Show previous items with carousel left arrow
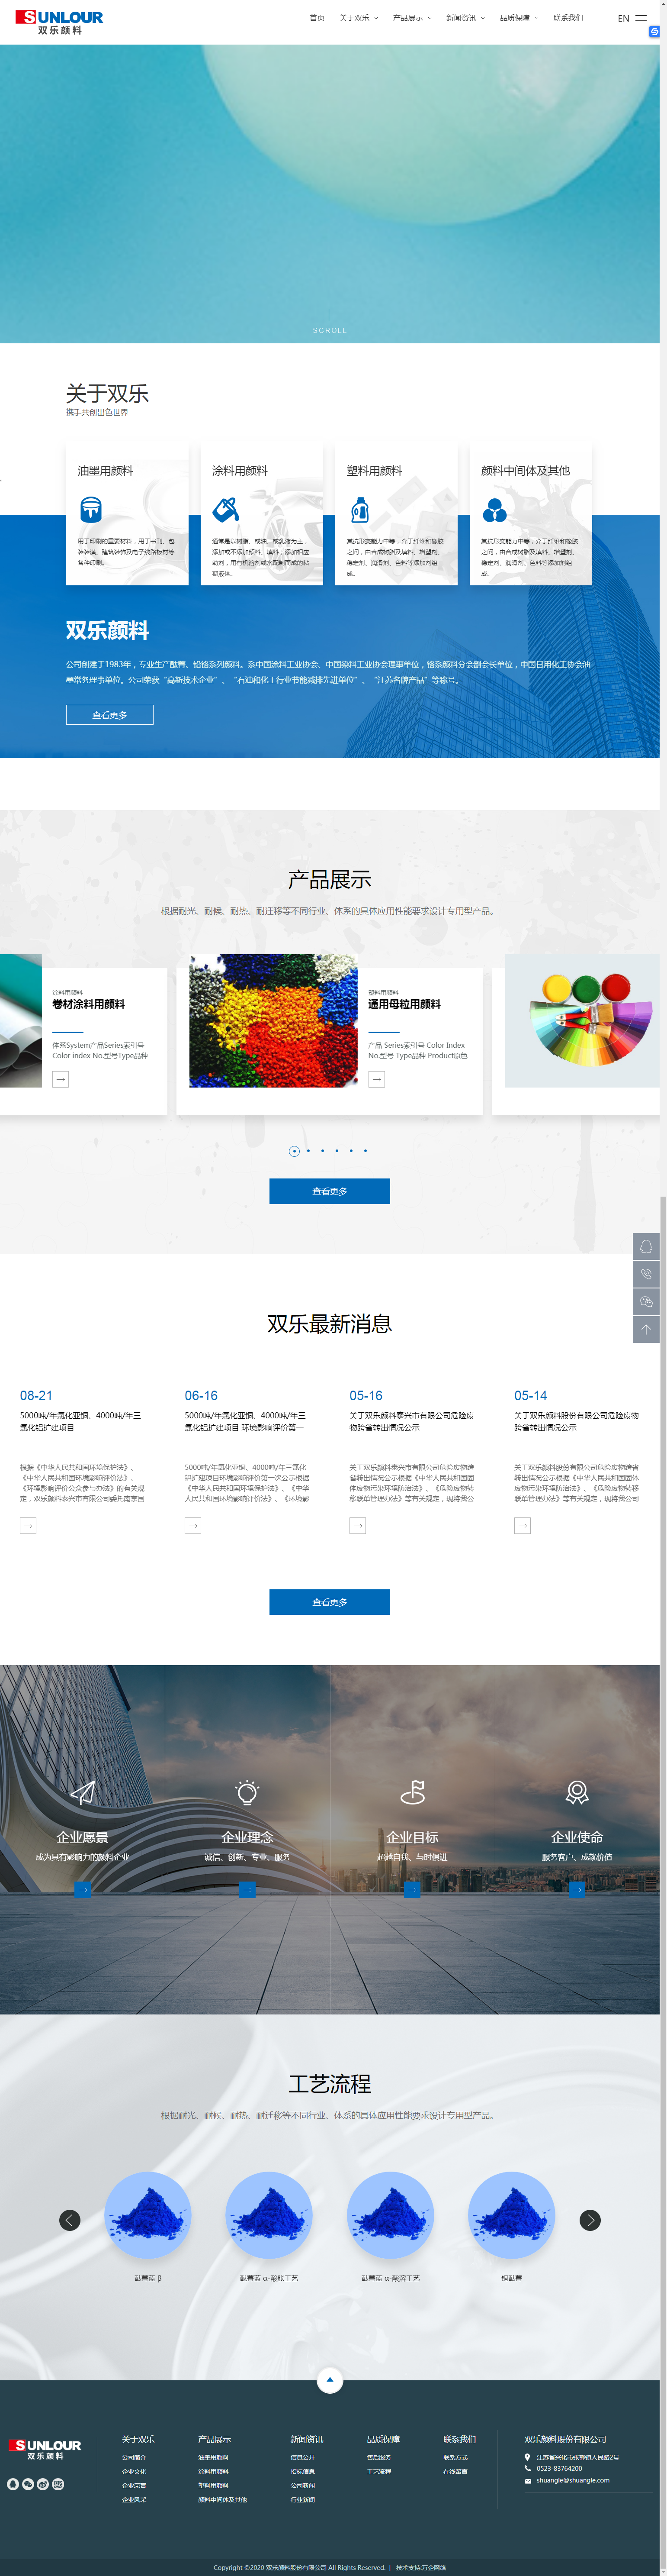This screenshot has height=2576, width=667. click(70, 2220)
